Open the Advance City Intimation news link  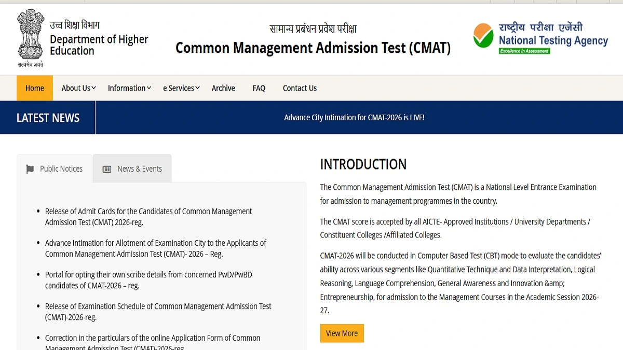pyautogui.click(x=354, y=117)
